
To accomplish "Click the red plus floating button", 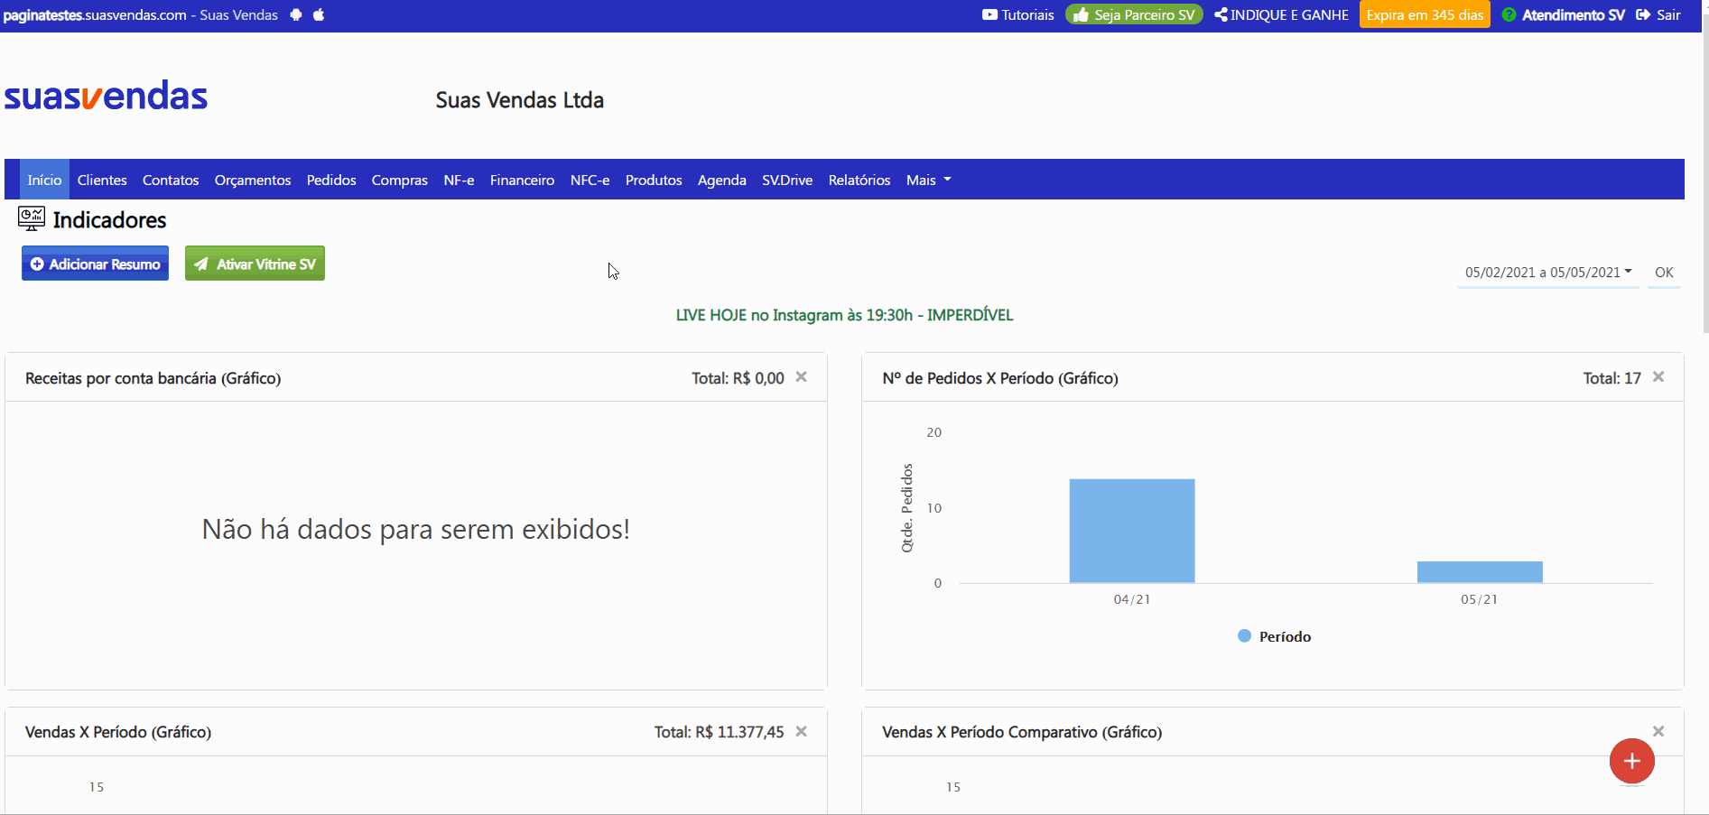I will [x=1632, y=762].
